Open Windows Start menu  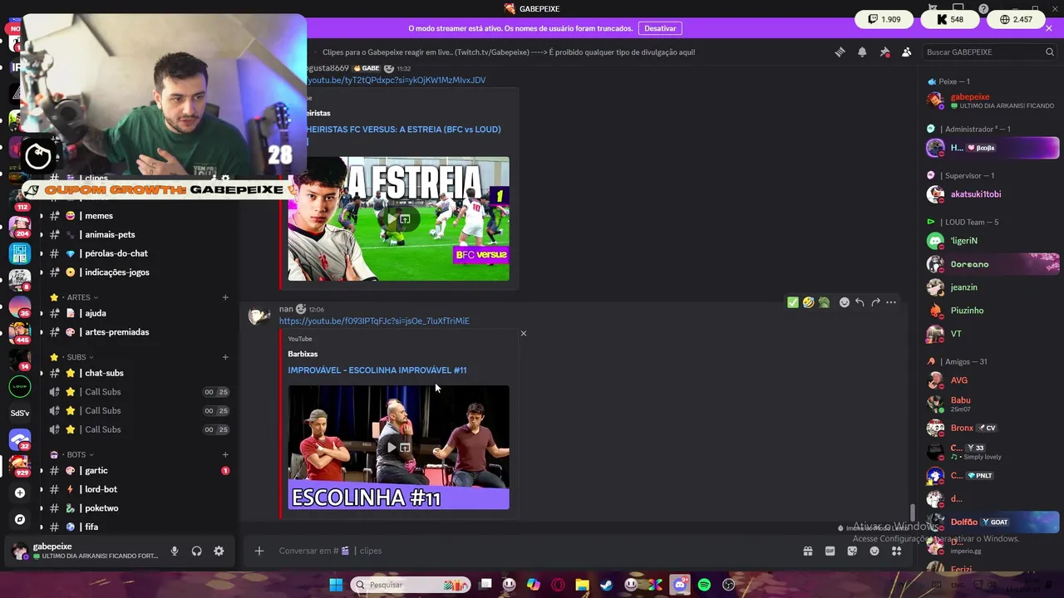[336, 585]
